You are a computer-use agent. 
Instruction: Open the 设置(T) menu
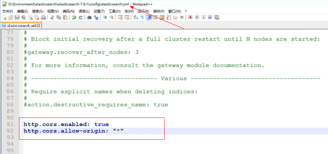pyautogui.click(x=99, y=11)
